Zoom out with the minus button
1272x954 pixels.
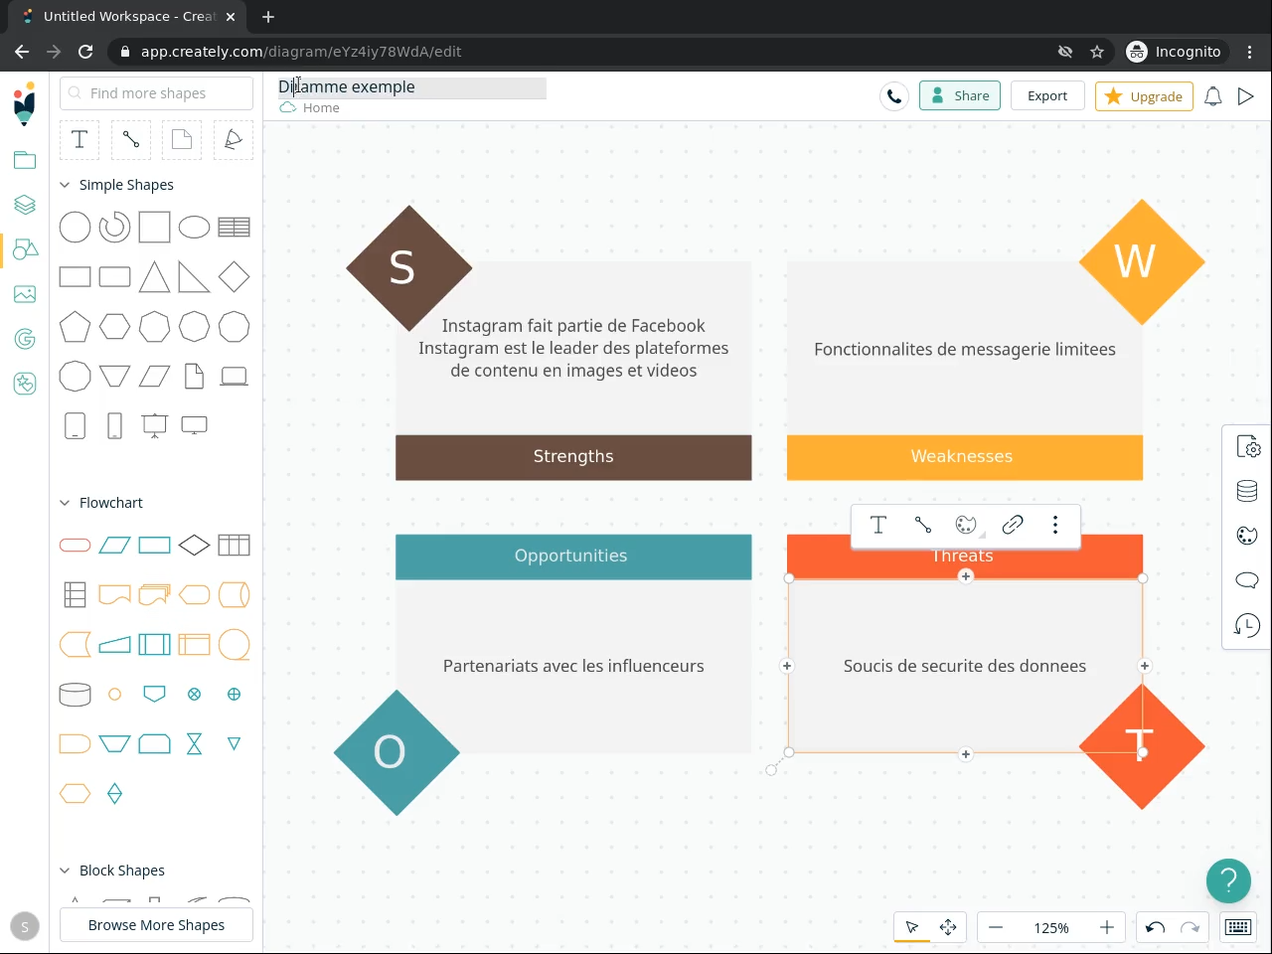click(x=996, y=927)
